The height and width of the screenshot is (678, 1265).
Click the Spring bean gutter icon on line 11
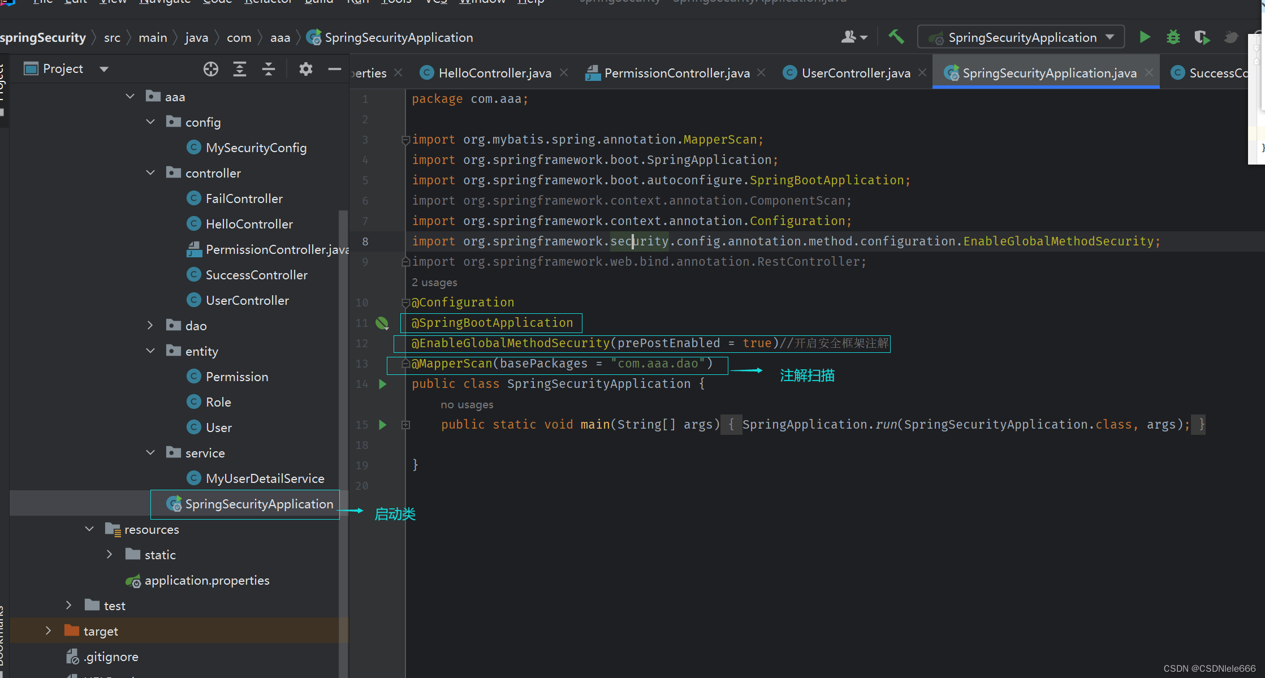tap(382, 323)
